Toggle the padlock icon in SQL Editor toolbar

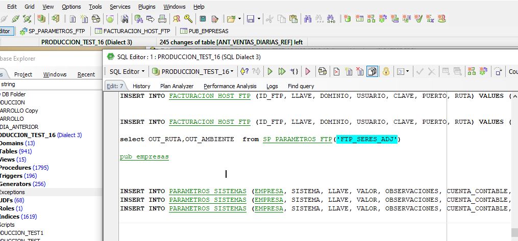point(386,72)
